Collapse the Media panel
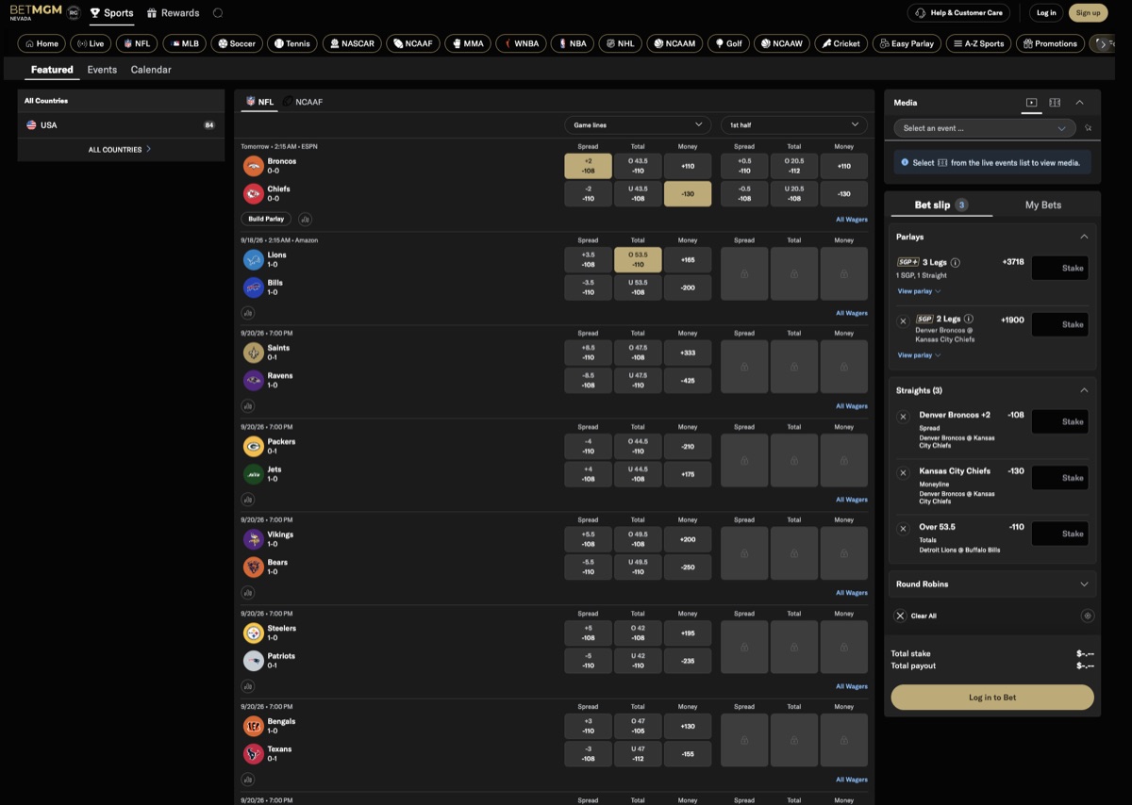1132x805 pixels. pyautogui.click(x=1080, y=103)
